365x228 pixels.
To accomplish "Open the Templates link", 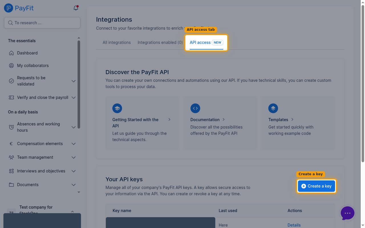I will [x=298, y=123].
